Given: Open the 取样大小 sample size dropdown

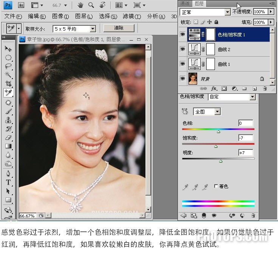Looking at the screenshot, I should [x=93, y=29].
